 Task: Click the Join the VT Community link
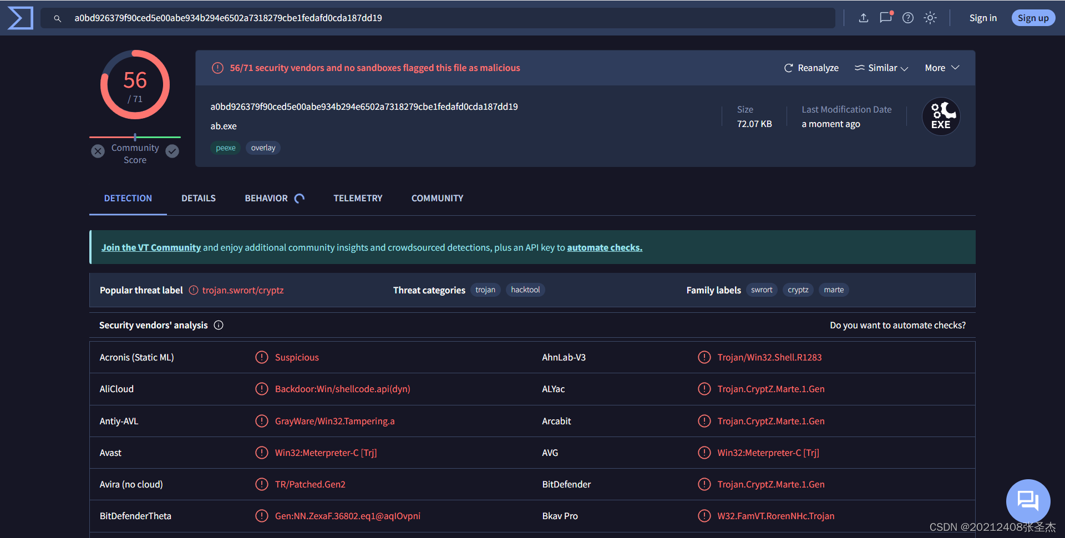point(151,247)
